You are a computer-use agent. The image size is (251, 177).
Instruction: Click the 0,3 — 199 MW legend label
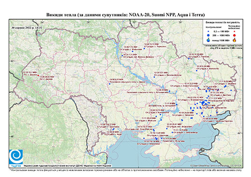(x=222, y=32)
